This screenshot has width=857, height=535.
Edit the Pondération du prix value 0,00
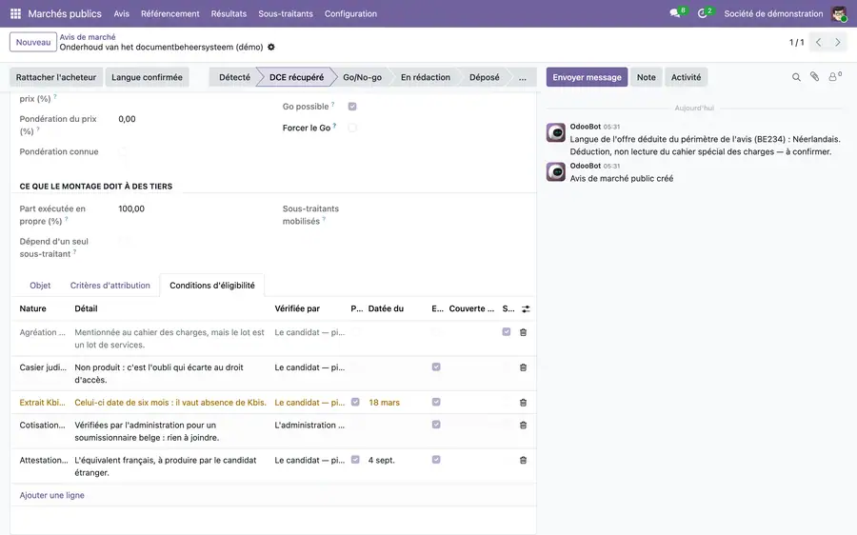(x=127, y=119)
